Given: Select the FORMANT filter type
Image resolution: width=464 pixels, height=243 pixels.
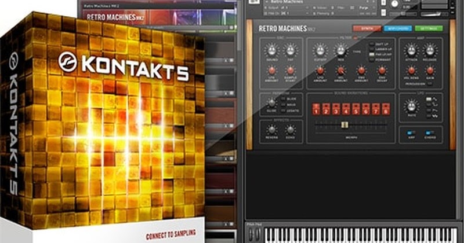Looking at the screenshot, I should pyautogui.click(x=372, y=60).
